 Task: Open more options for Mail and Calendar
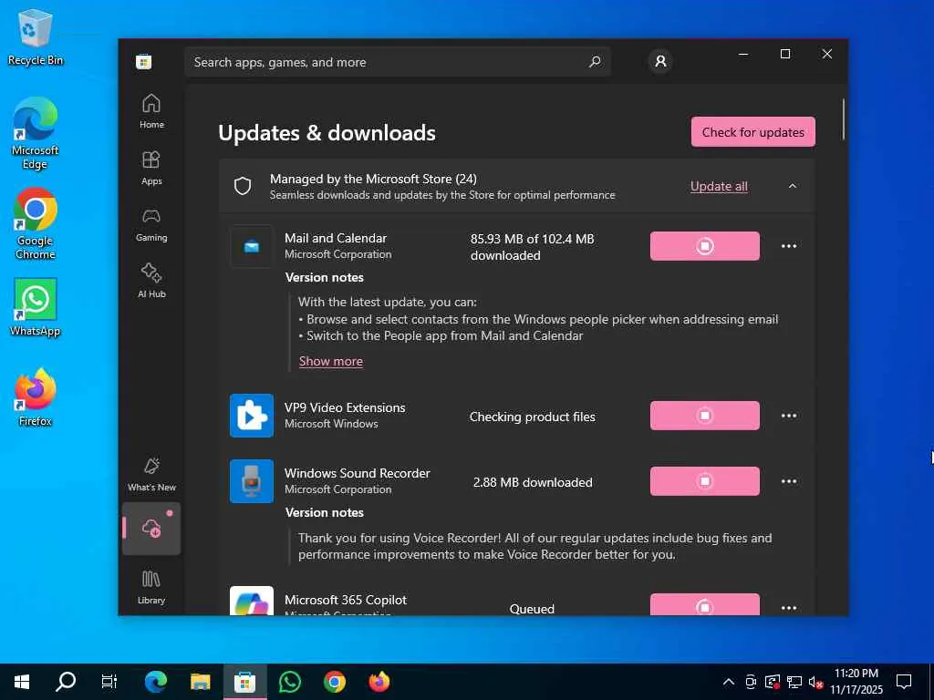pyautogui.click(x=789, y=246)
